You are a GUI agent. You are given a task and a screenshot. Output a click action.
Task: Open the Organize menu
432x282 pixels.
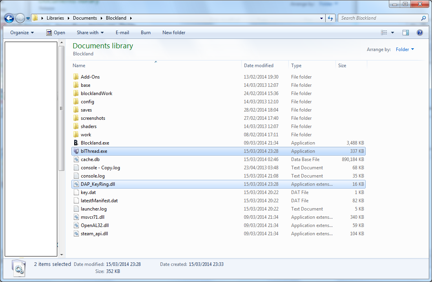point(22,33)
